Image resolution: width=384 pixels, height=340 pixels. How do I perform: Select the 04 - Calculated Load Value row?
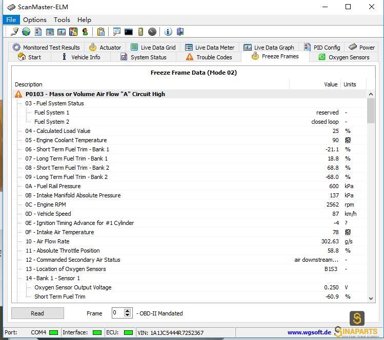click(x=190, y=131)
